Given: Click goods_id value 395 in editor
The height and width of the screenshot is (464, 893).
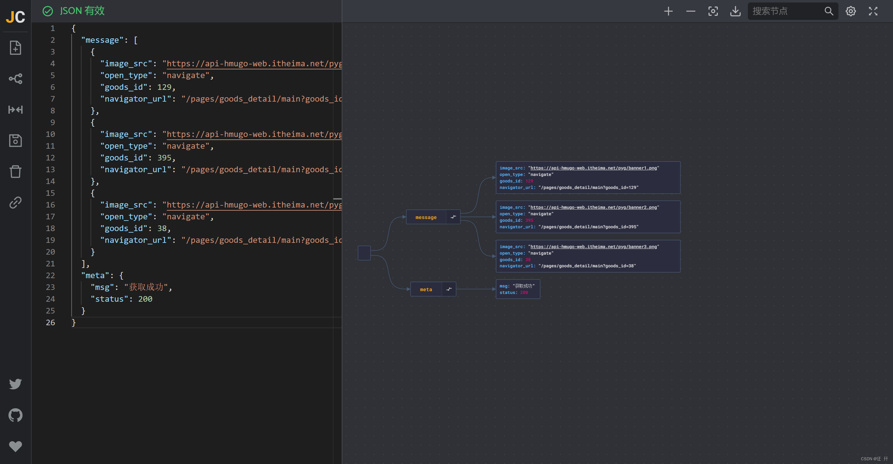Looking at the screenshot, I should (164, 158).
